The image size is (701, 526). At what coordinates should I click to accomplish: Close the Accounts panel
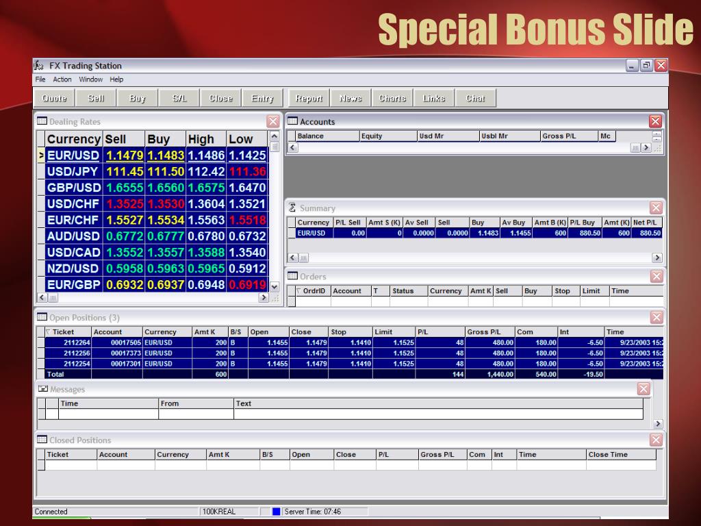pos(655,121)
